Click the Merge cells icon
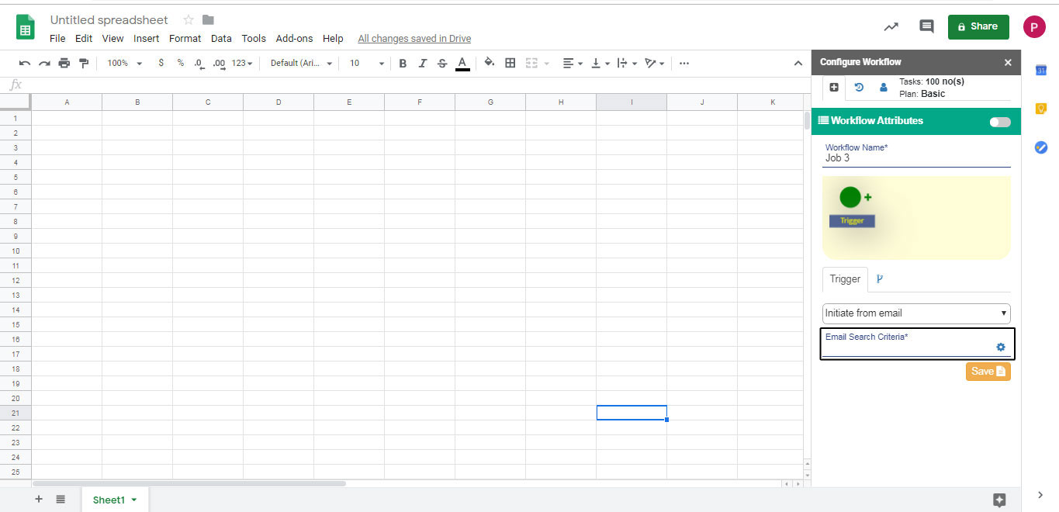1059x512 pixels. coord(531,63)
